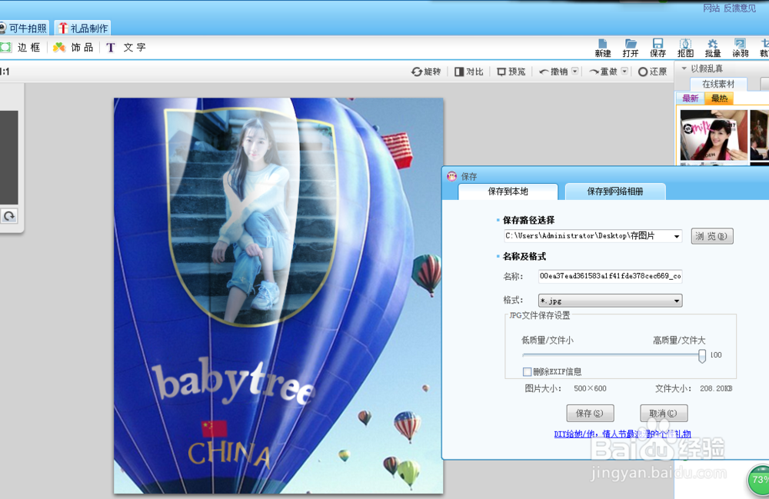Expand the save path dropdown

pos(677,236)
